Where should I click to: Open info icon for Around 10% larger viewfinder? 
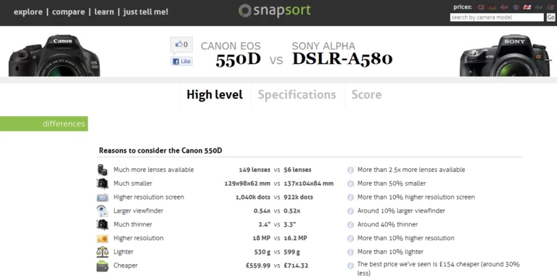tap(350, 211)
